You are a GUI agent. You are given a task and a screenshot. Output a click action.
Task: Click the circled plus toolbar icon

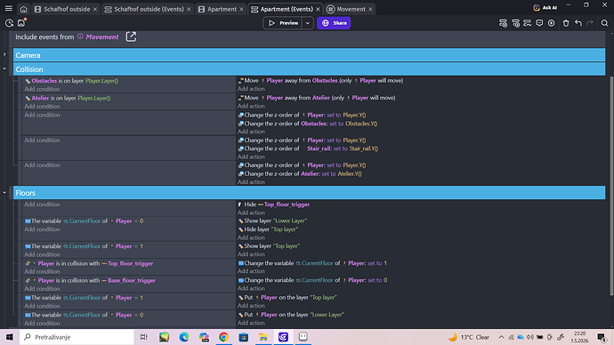[552, 23]
